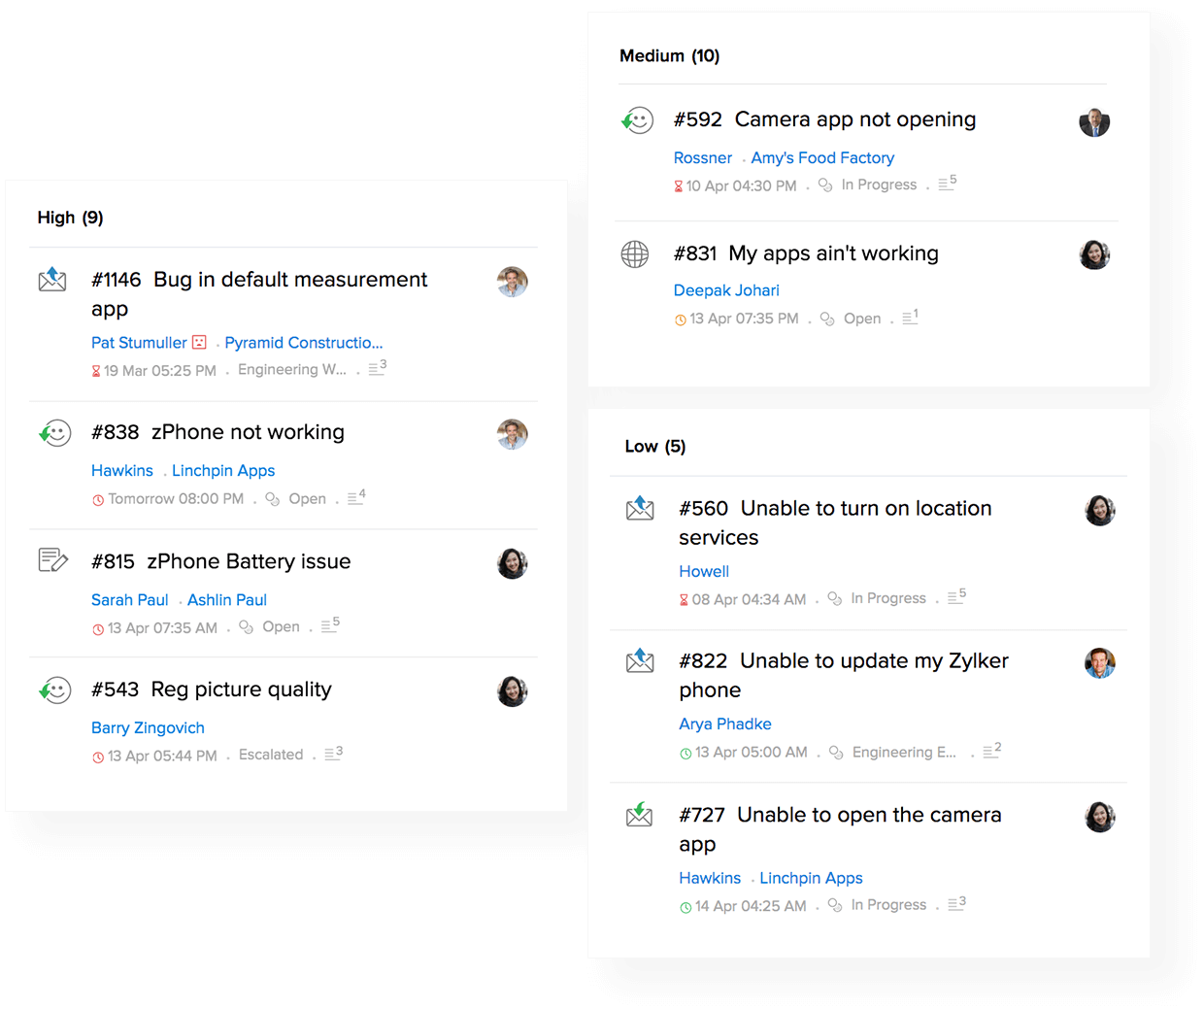Viewport: 1204px width, 1009px height.
Task: Click the thread count icon on ticket #1146
Action: 378,367
